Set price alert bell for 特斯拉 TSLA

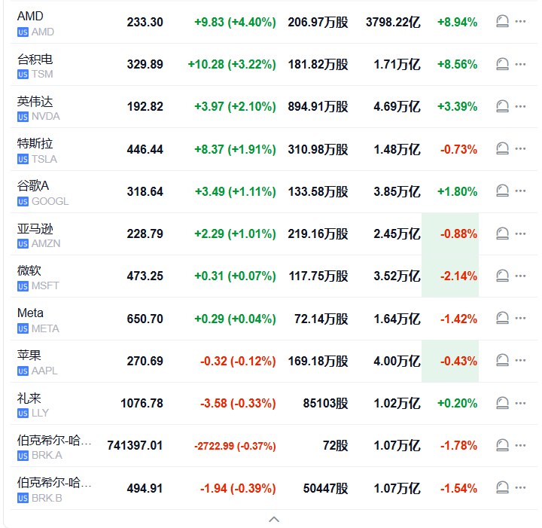click(502, 148)
